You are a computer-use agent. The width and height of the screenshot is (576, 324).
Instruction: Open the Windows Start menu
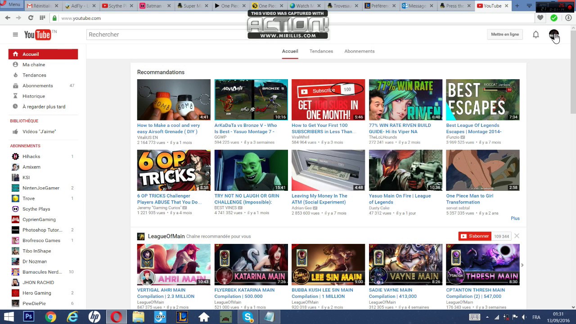coord(9,317)
